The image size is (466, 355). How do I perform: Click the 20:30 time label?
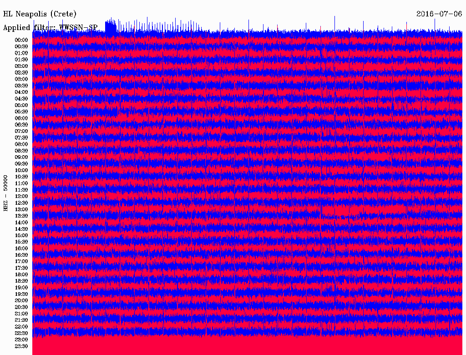[21, 307]
